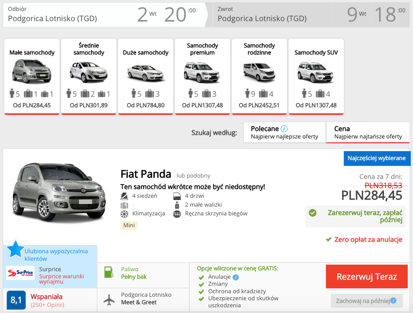Image resolution: width=413 pixels, height=313 pixels.
Task: Click the manual gearbox icon
Action: coord(177,214)
